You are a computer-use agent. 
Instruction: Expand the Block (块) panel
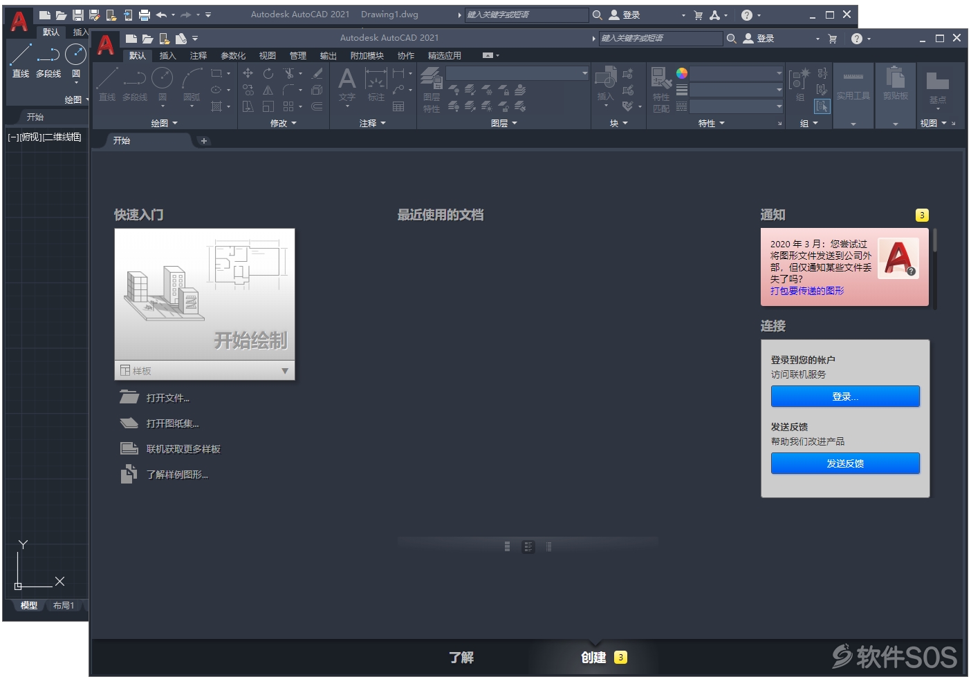[x=619, y=123]
